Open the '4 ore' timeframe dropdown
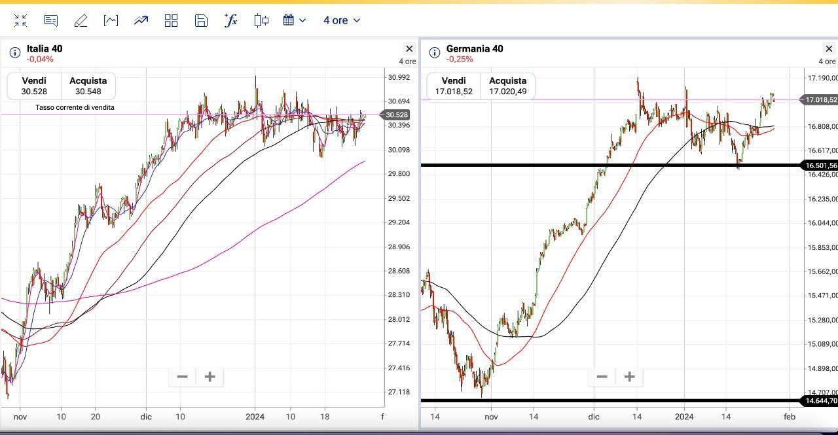The height and width of the screenshot is (435, 838). click(x=341, y=20)
